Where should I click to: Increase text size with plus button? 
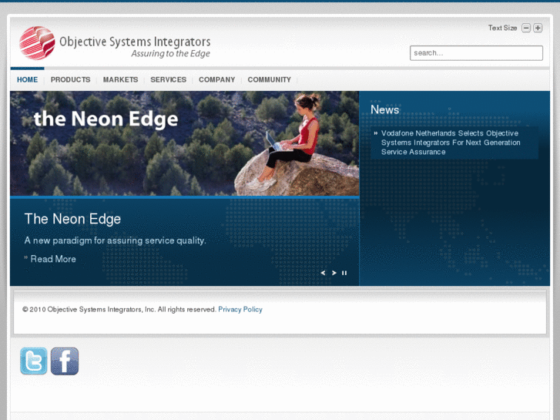point(538,28)
